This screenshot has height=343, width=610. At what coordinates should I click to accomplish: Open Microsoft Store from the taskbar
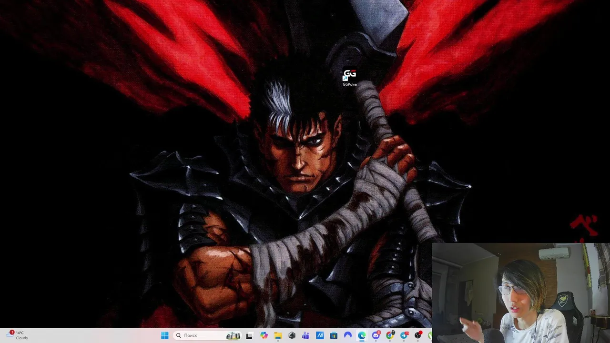click(334, 335)
